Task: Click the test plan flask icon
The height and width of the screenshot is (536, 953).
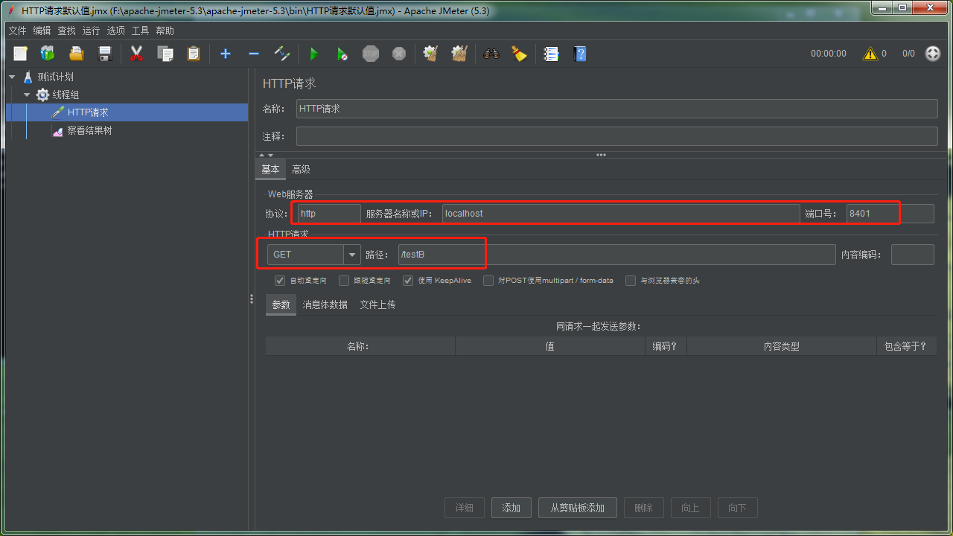Action: (x=28, y=77)
